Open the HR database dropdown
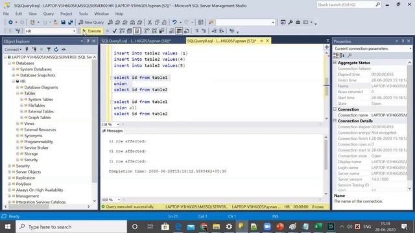 [74, 31]
